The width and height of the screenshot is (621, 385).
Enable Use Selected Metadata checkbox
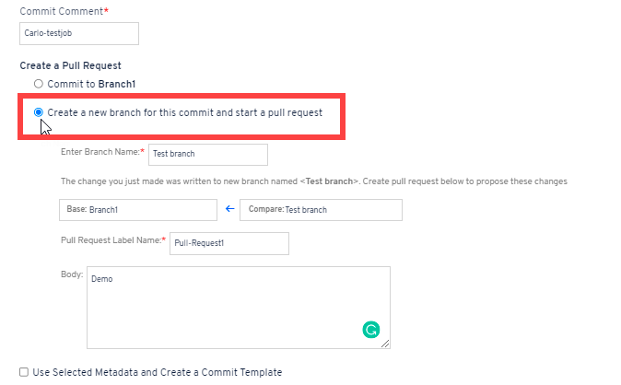click(x=24, y=372)
